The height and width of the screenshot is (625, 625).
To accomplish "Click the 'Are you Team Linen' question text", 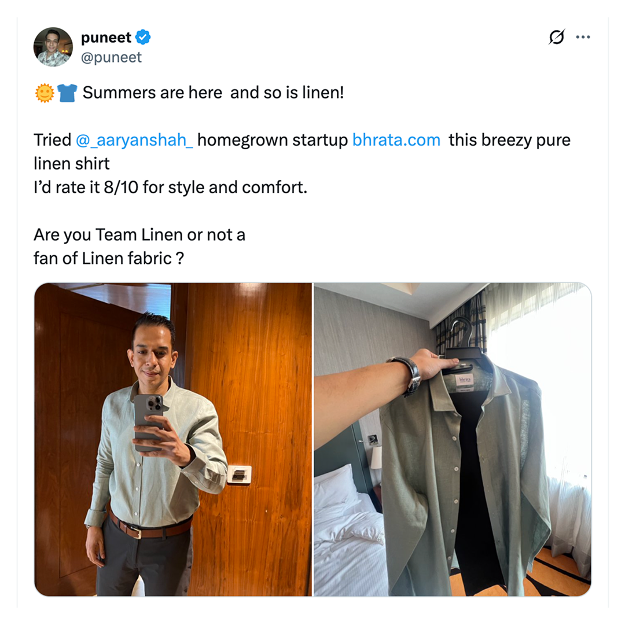I will click(x=139, y=235).
